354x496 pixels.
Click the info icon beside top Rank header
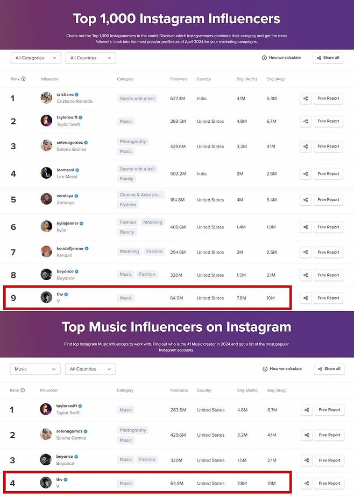point(23,79)
